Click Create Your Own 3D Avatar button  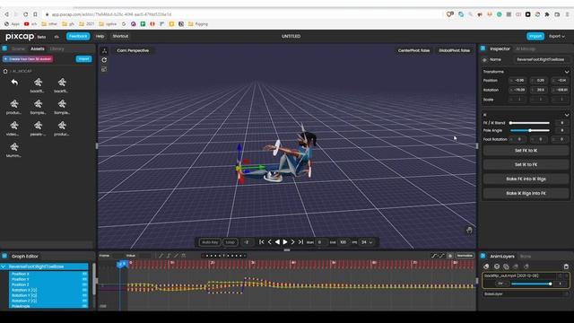pos(28,59)
